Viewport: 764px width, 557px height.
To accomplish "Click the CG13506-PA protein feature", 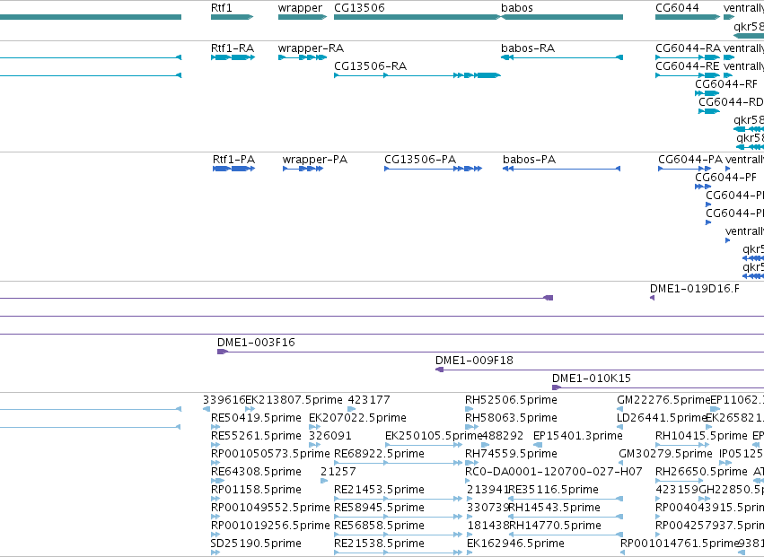I will coord(433,169).
